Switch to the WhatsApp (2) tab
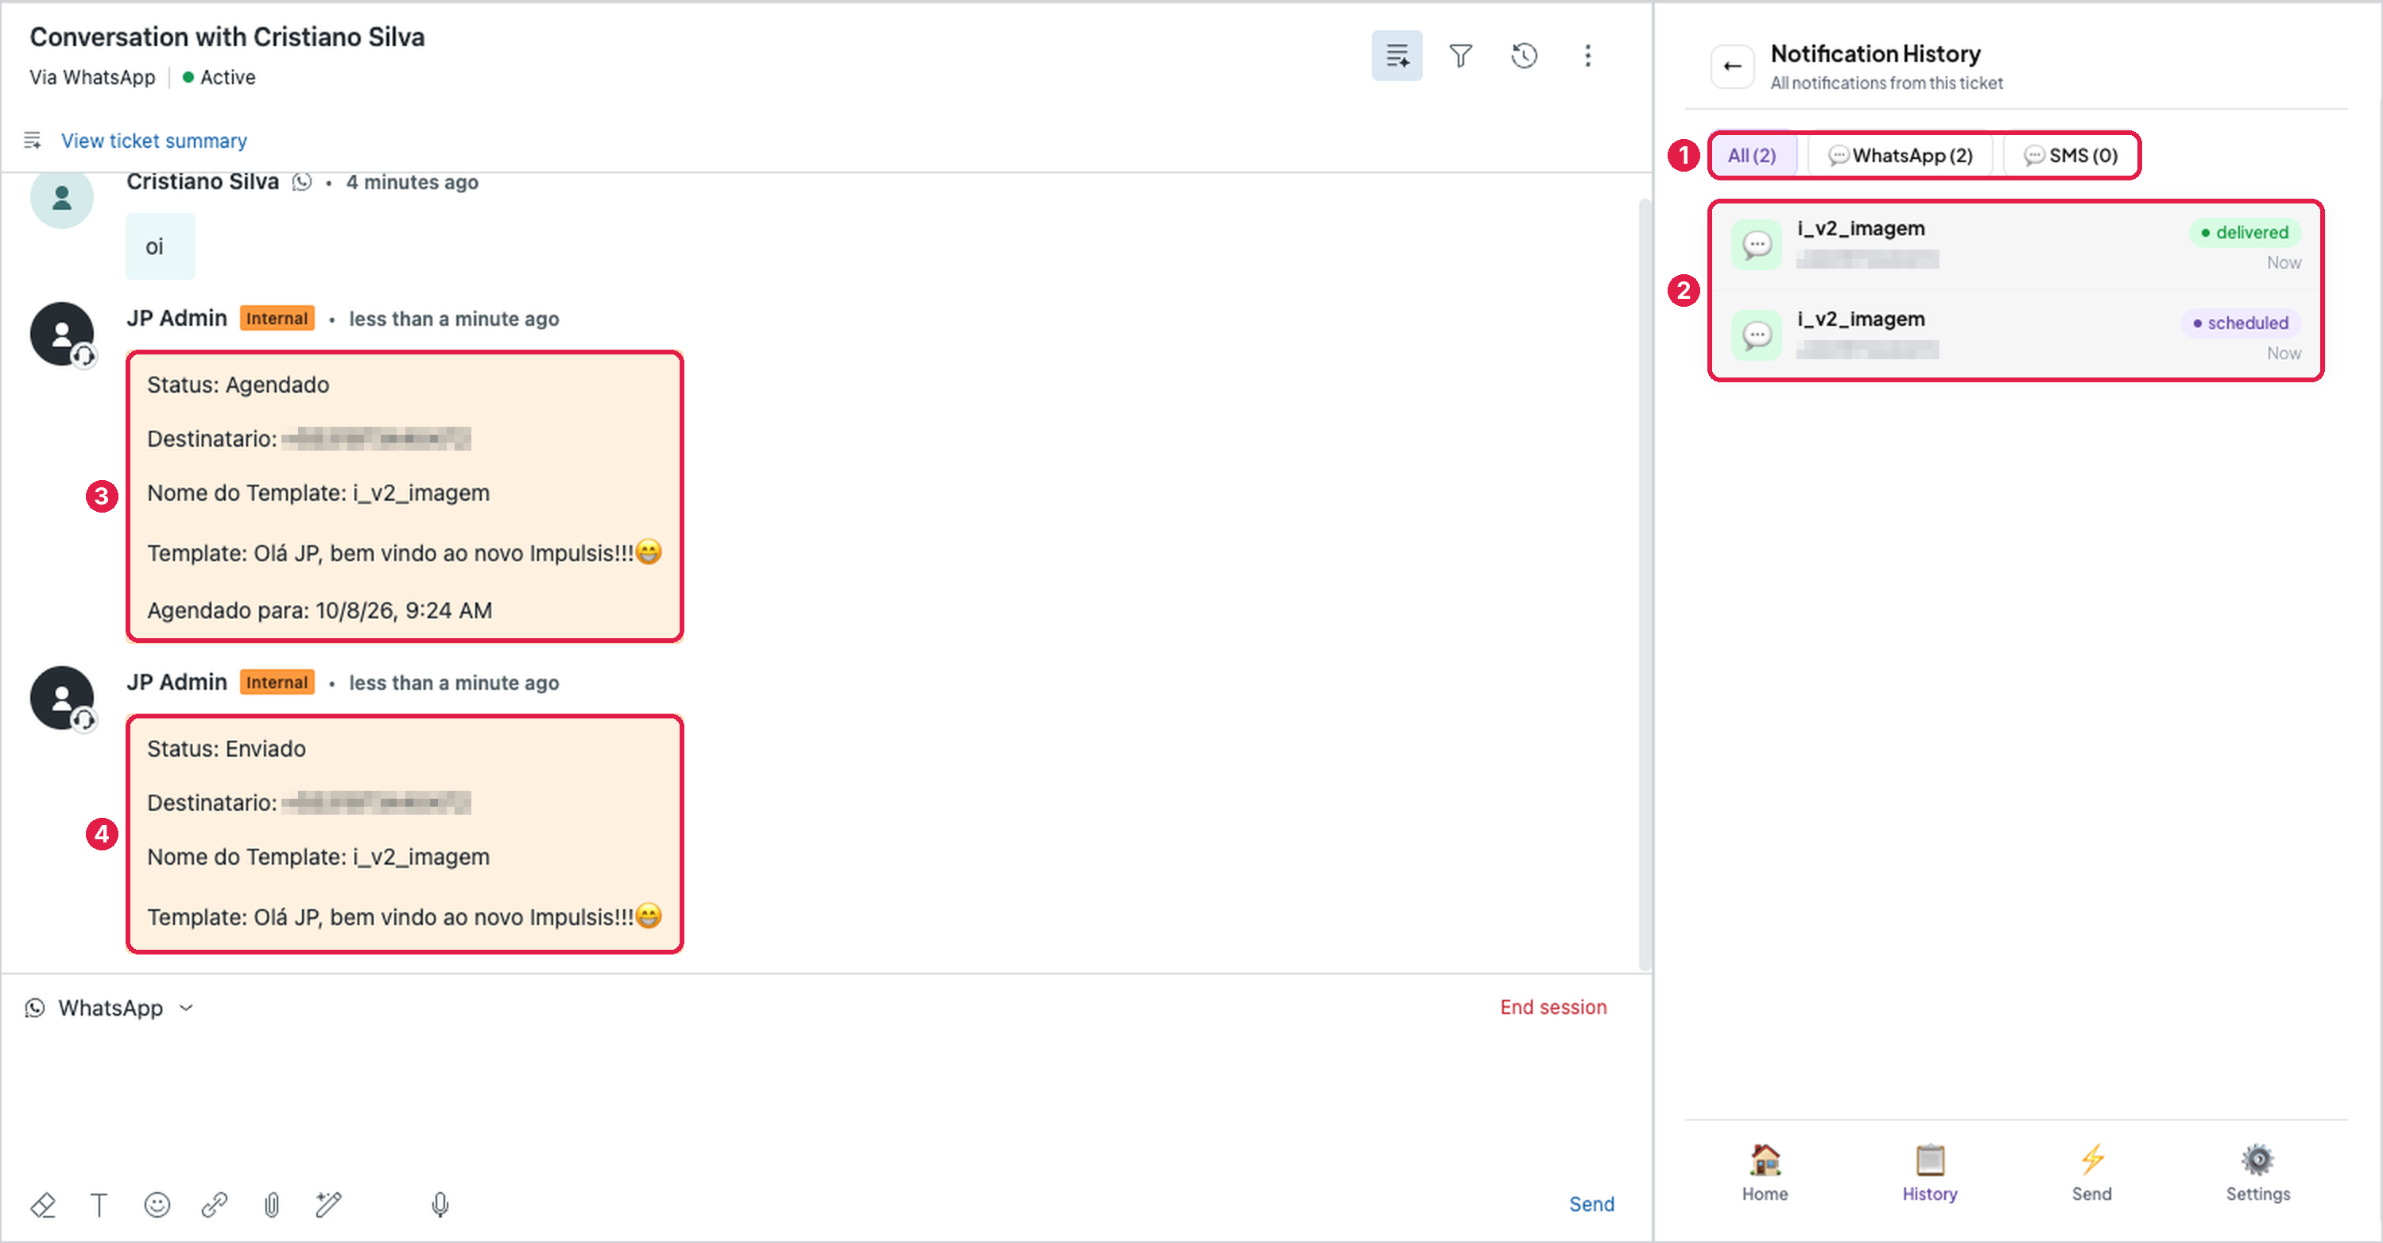The height and width of the screenshot is (1243, 2383). [1900, 156]
